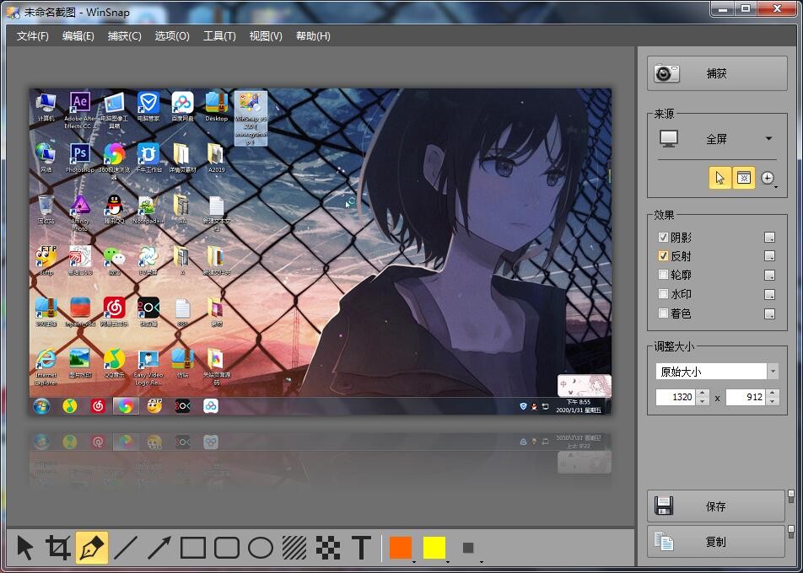
Task: Select the Text tool
Action: 361,548
